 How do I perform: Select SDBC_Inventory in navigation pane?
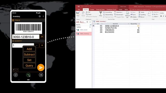[x=84, y=34]
